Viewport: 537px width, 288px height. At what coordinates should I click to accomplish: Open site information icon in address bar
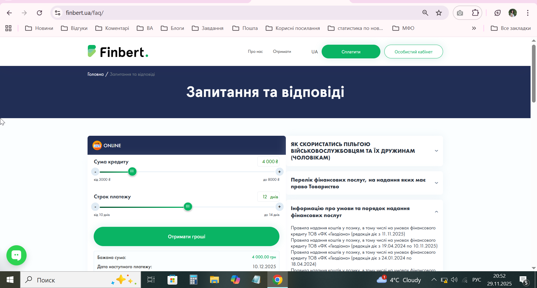58,13
